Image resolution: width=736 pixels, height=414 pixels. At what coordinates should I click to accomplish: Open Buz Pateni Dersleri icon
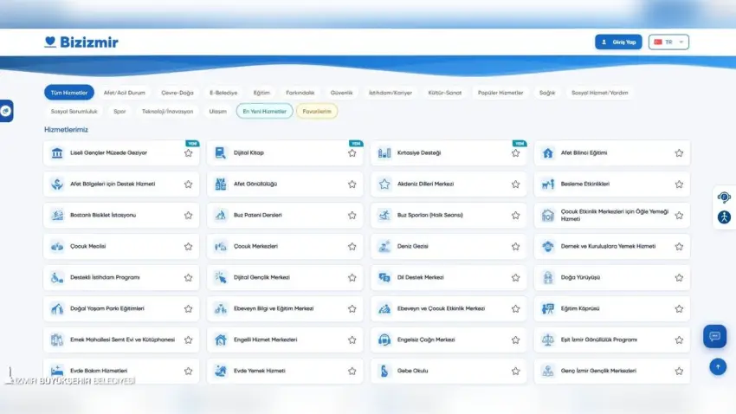[x=220, y=215]
